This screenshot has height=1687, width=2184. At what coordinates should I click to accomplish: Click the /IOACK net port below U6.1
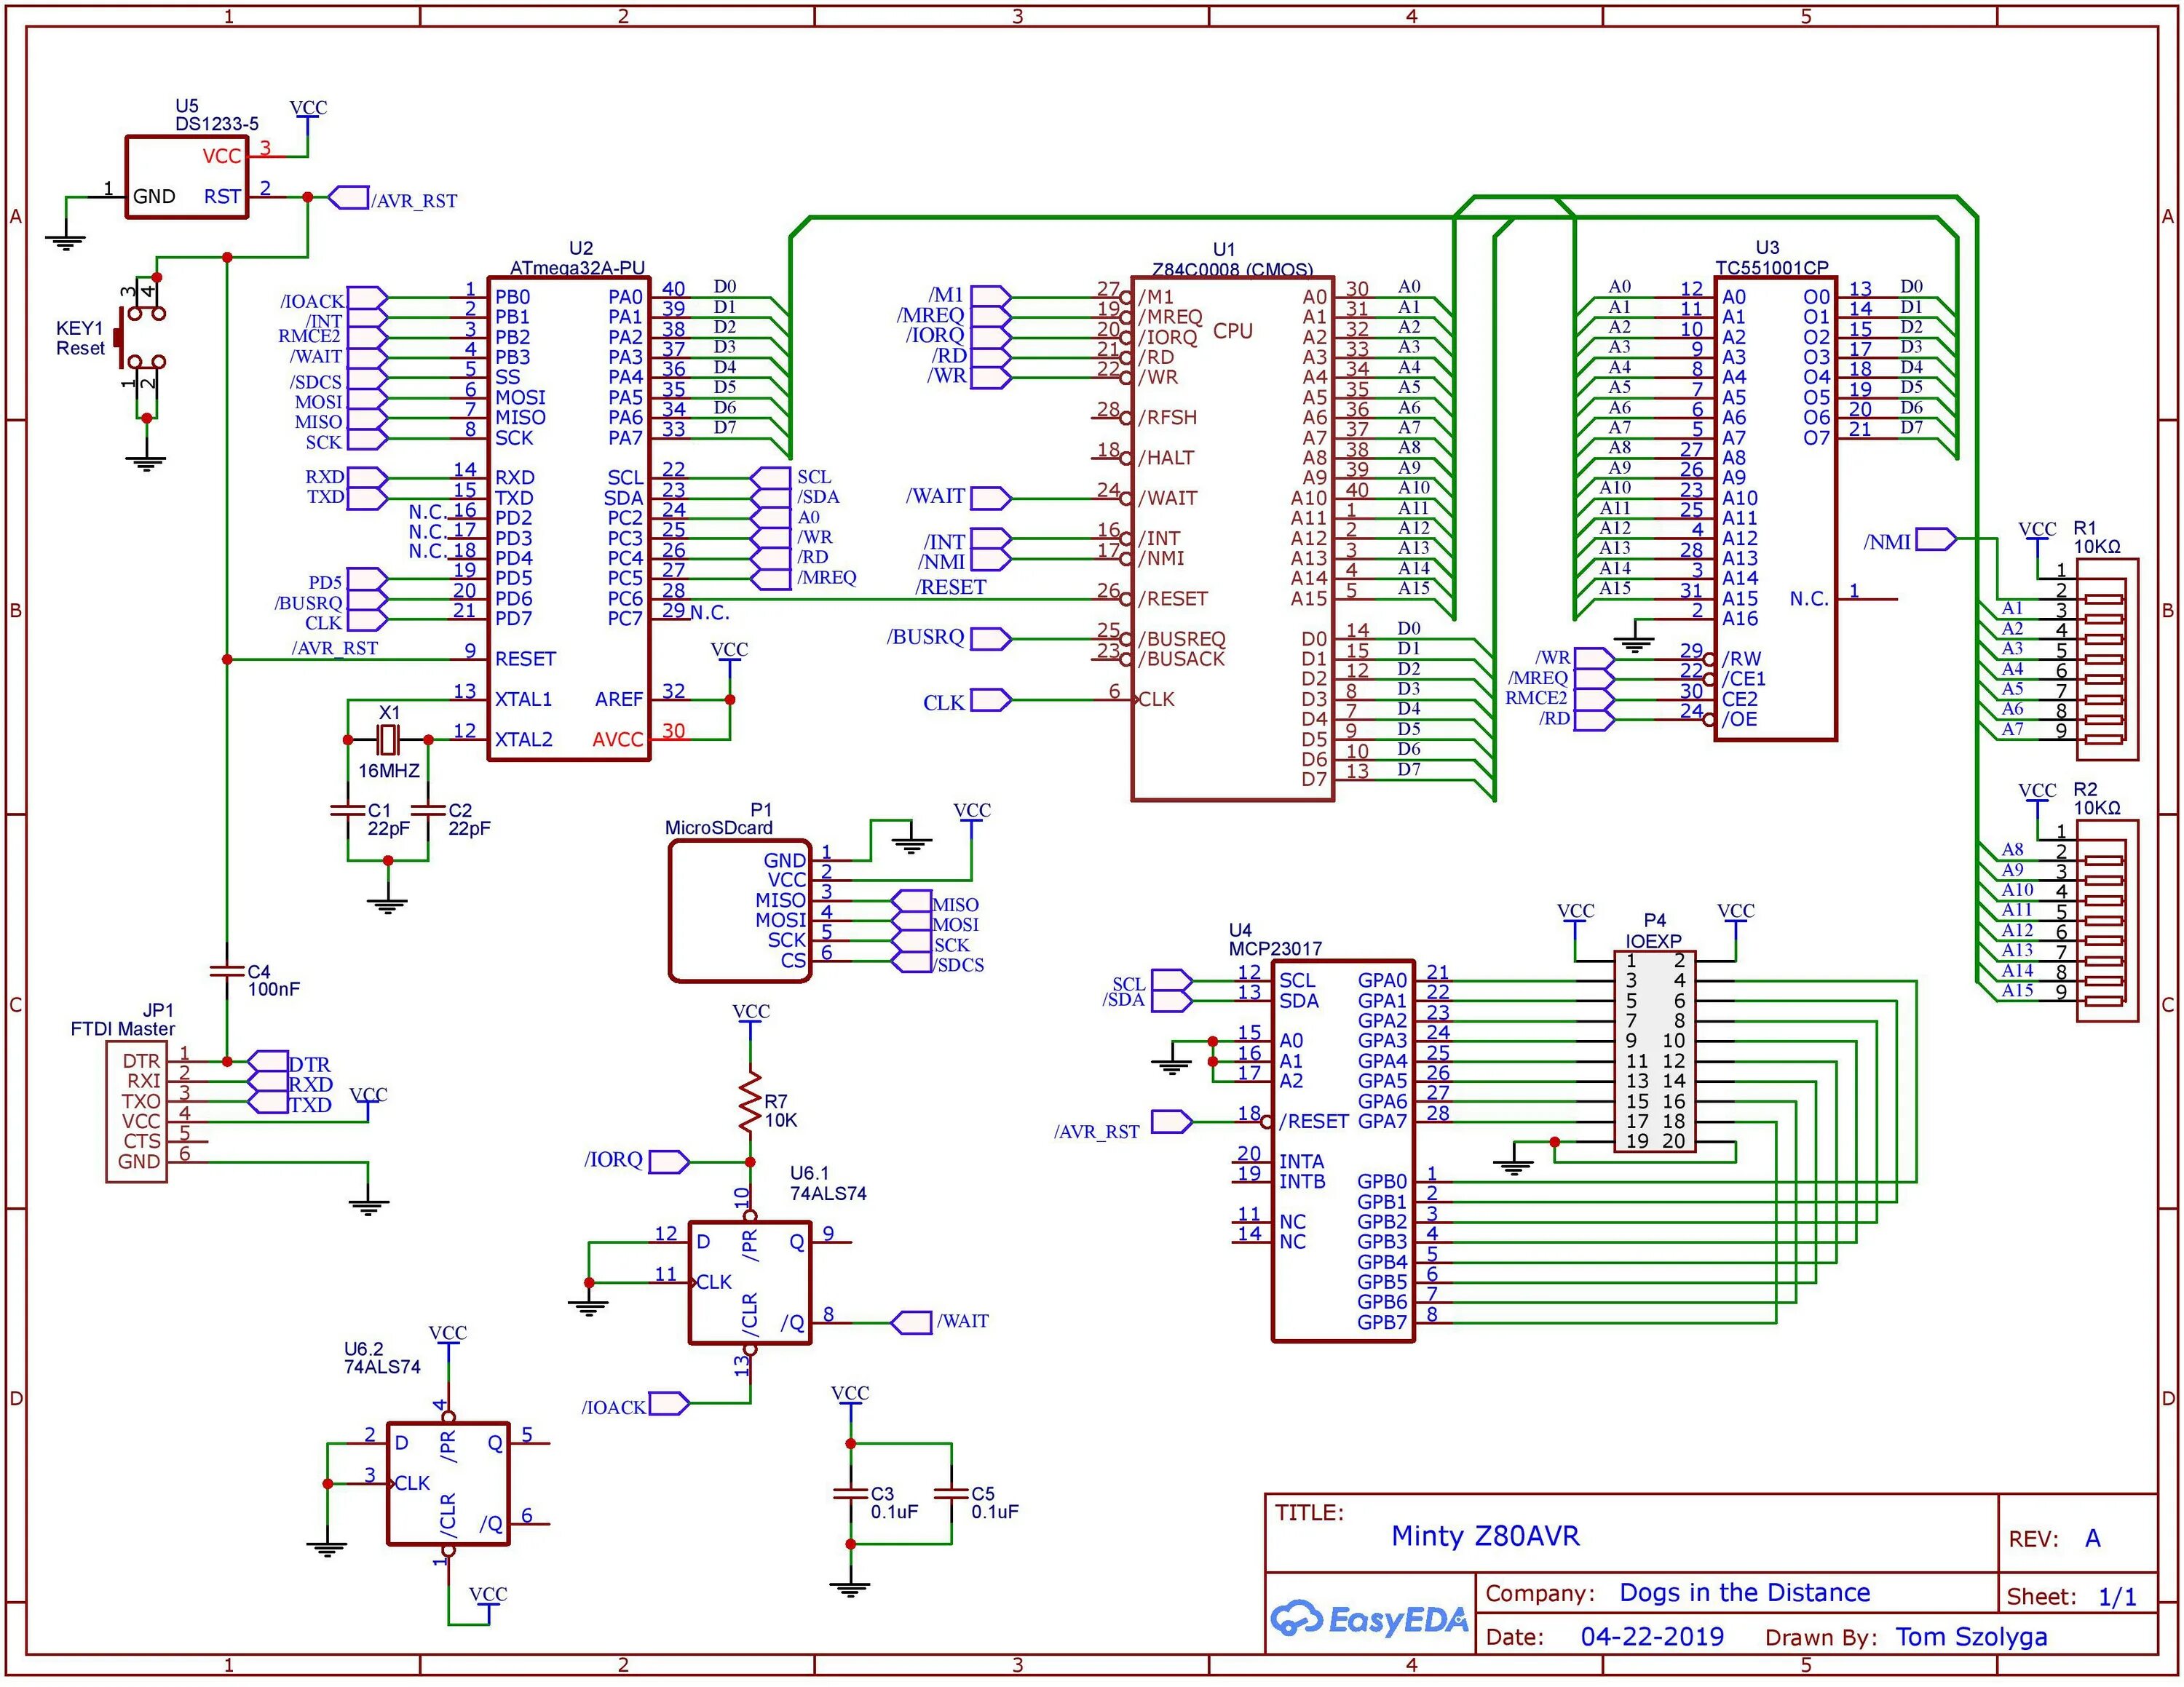pyautogui.click(x=668, y=1403)
